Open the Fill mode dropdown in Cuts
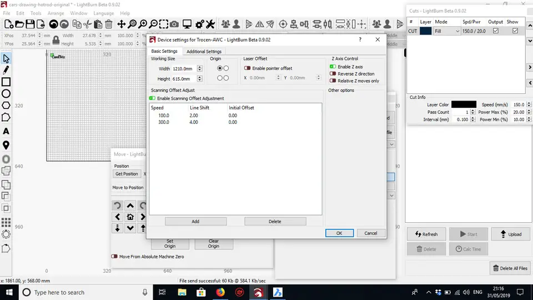Image resolution: width=533 pixels, height=300 pixels. click(447, 31)
